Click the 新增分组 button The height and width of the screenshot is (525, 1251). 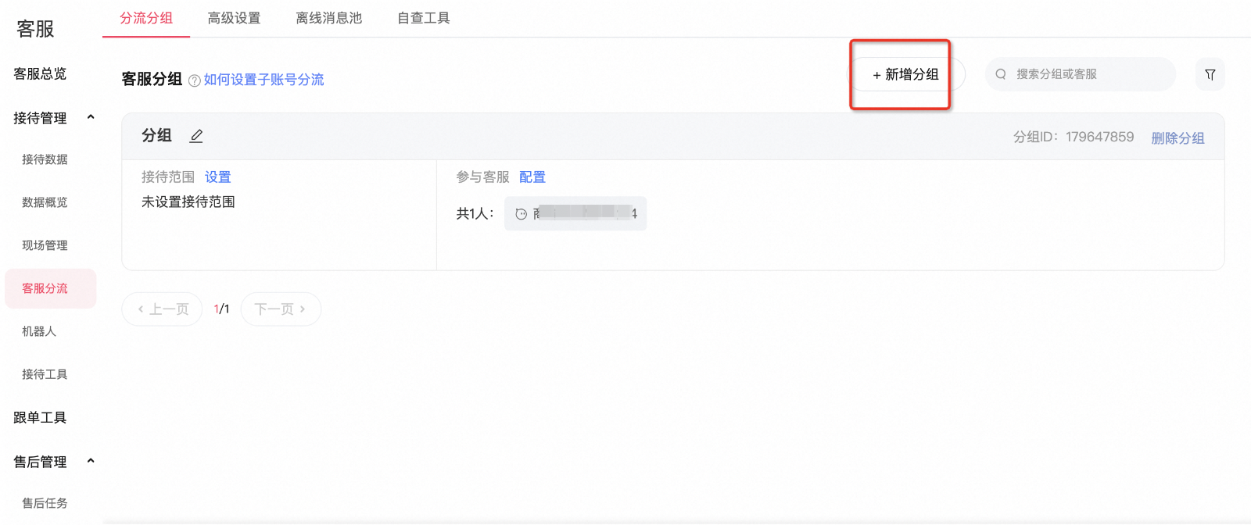[906, 74]
